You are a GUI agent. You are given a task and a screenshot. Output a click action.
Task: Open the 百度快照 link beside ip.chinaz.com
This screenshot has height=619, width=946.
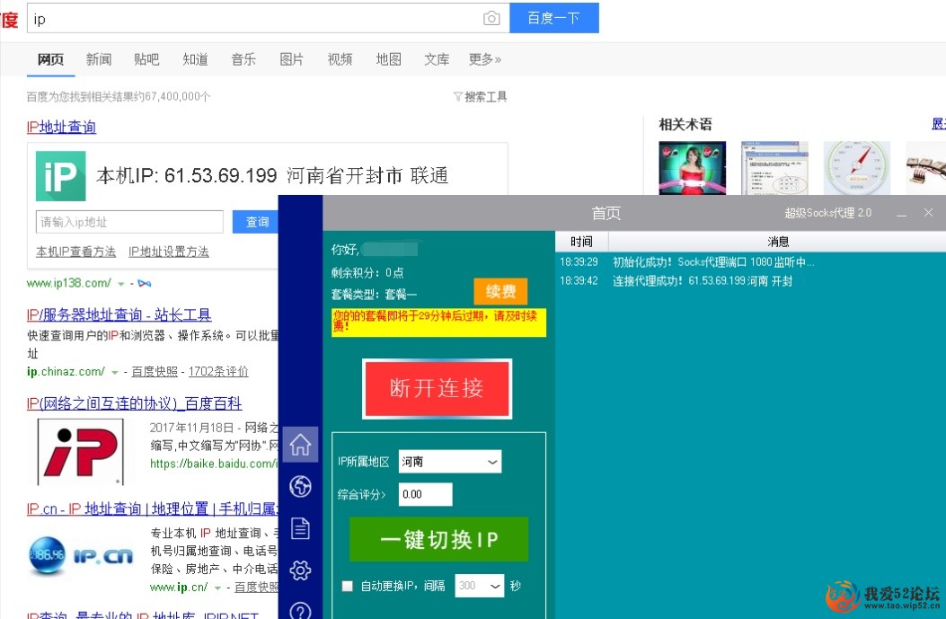tap(155, 372)
